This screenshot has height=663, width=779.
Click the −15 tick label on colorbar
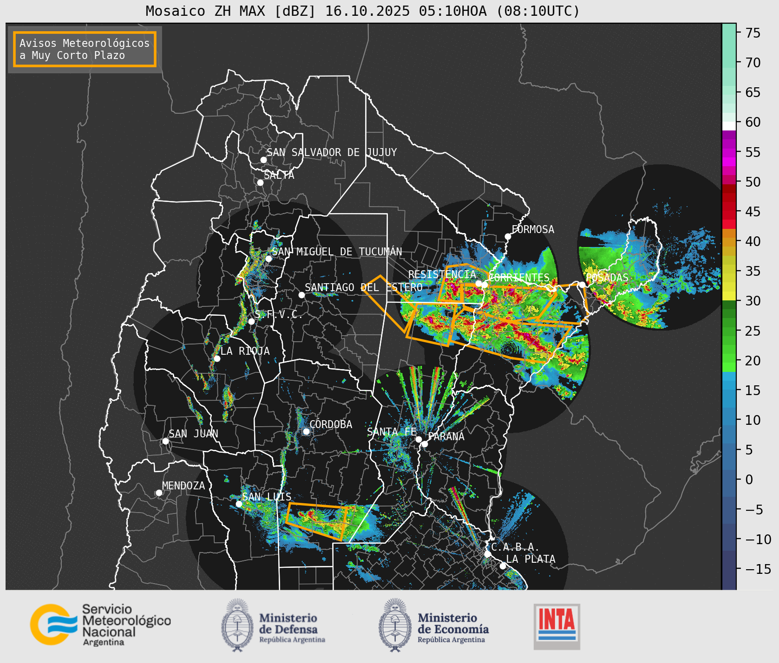click(x=758, y=569)
